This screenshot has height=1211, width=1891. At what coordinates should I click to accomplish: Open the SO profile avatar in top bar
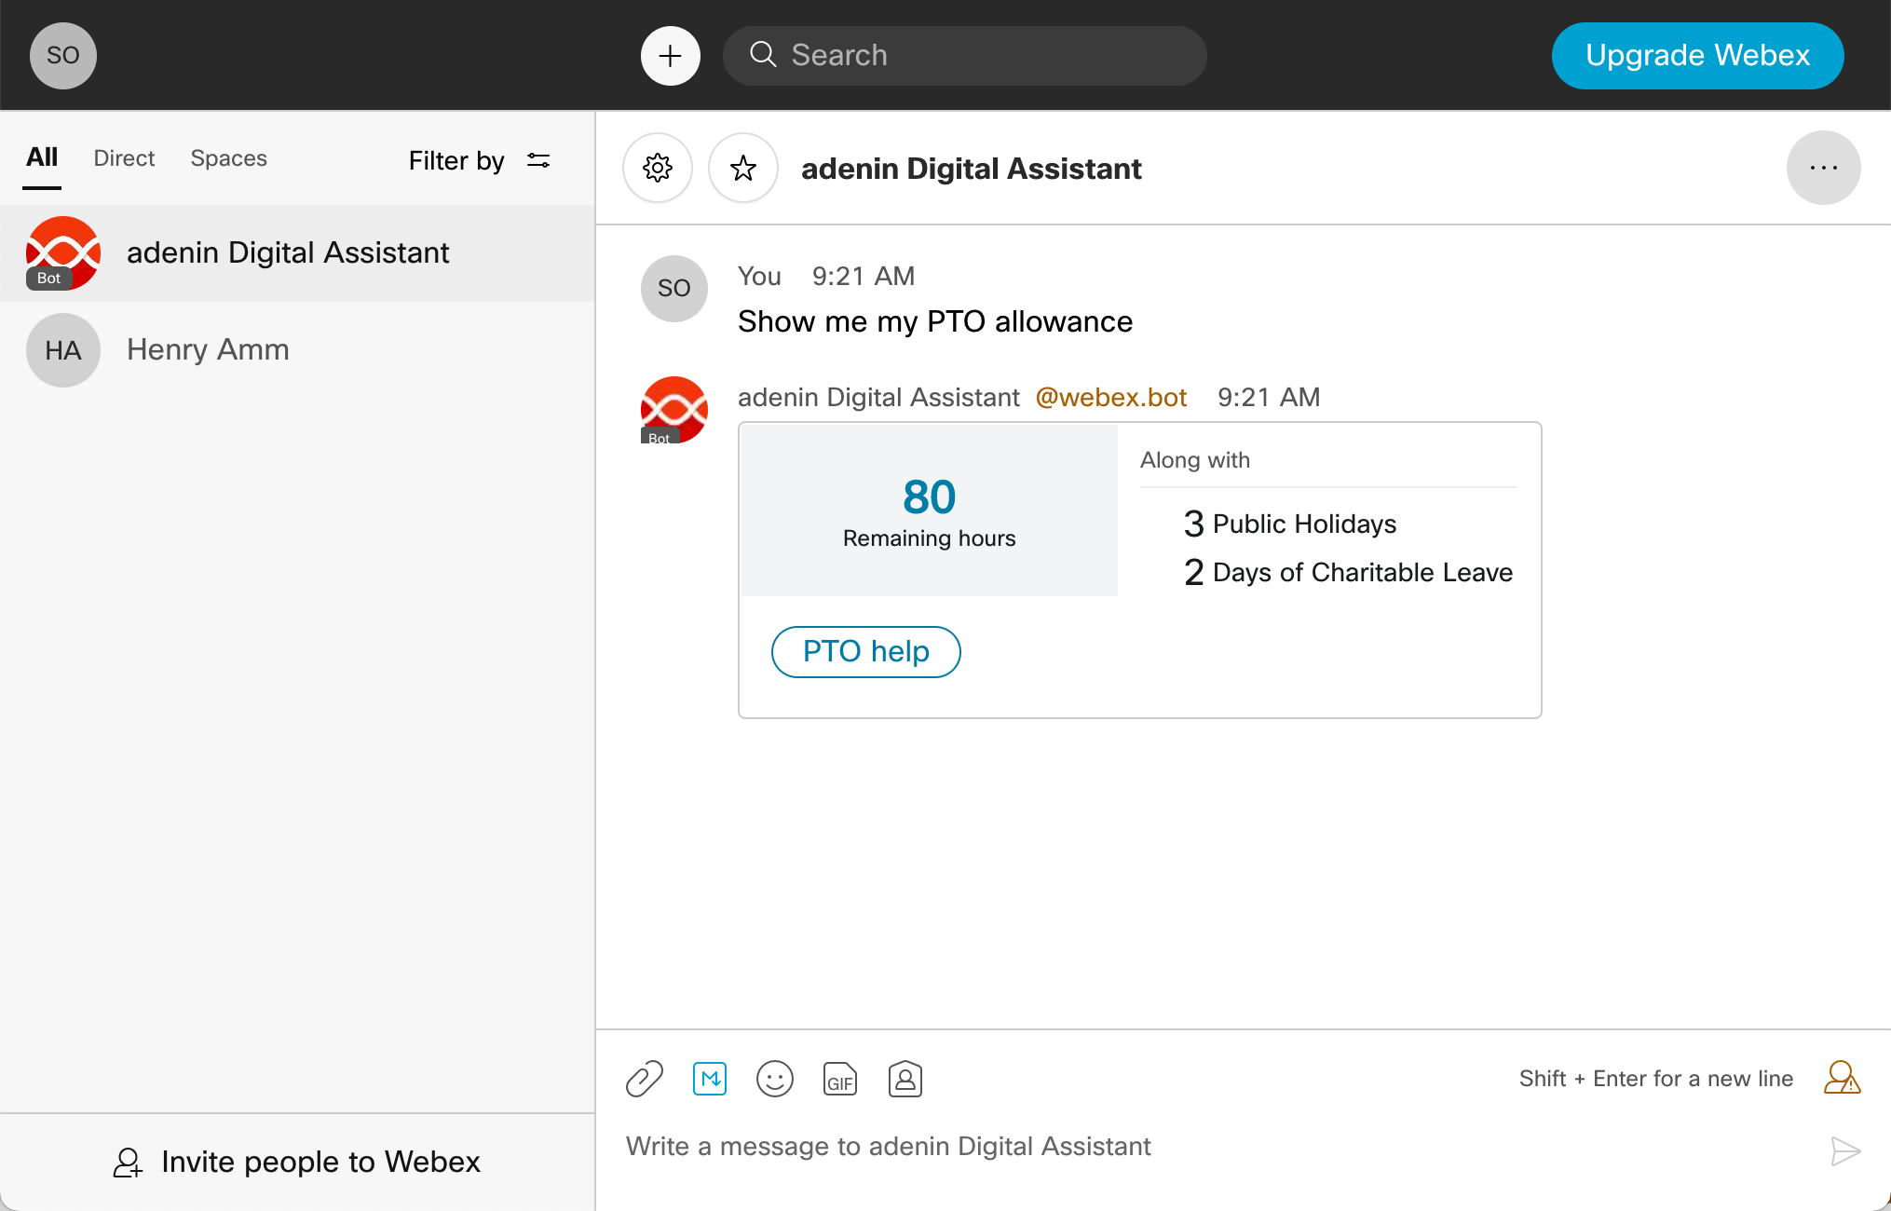pos(63,56)
